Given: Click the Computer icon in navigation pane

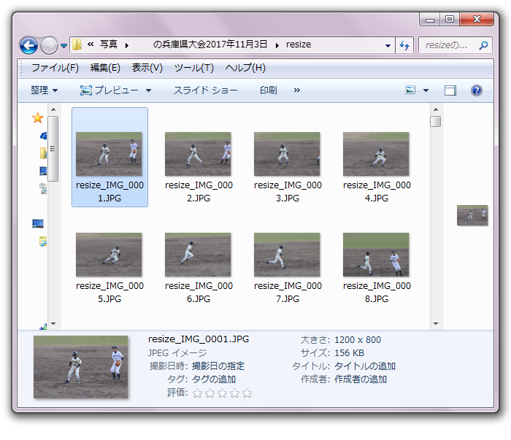Looking at the screenshot, I should (x=38, y=224).
